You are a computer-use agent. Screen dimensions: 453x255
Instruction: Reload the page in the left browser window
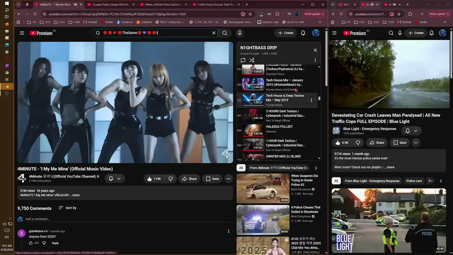click(x=35, y=14)
